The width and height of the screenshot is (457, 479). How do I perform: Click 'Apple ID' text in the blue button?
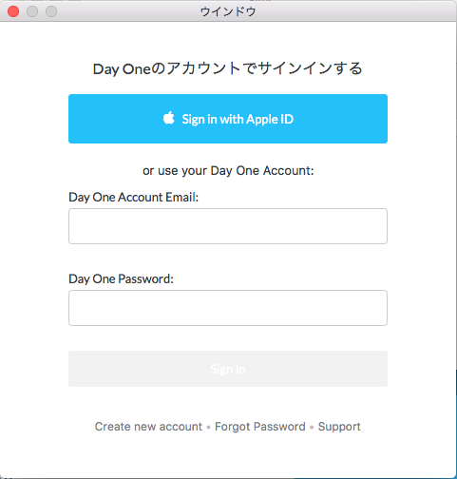click(270, 119)
